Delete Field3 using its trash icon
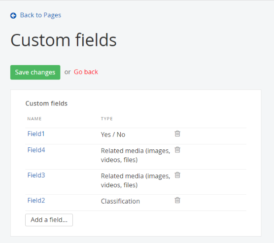 click(x=177, y=175)
